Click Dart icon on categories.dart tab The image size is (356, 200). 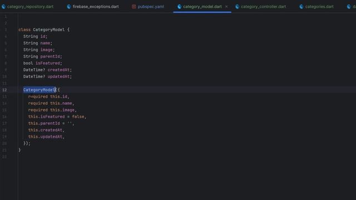click(x=301, y=7)
